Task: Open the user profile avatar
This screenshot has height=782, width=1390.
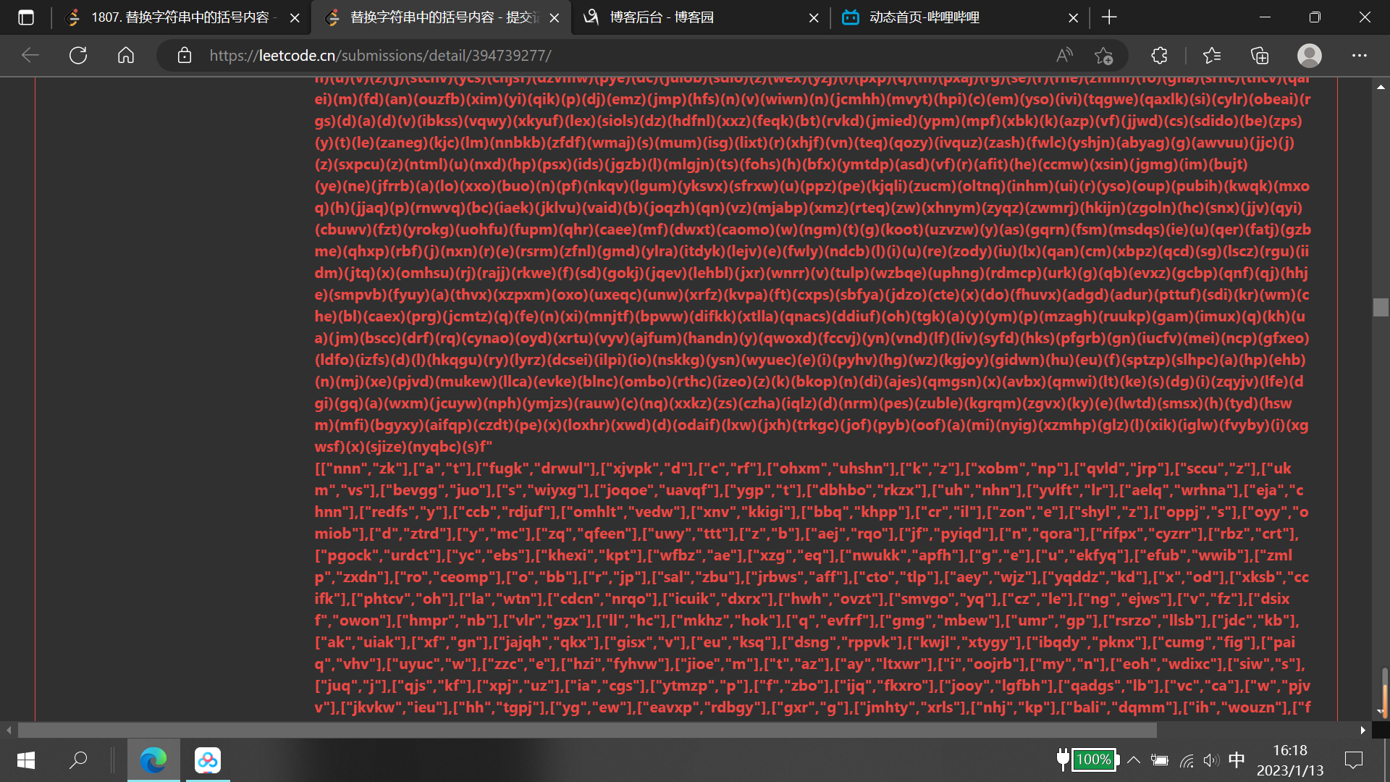Action: point(1309,55)
